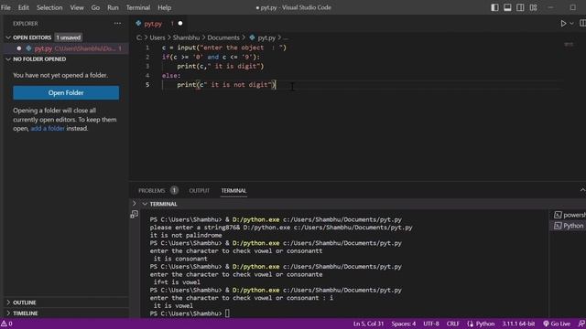586x329 pixels.
Task: Toggle secondary side bar layout icon
Action: pyautogui.click(x=520, y=7)
